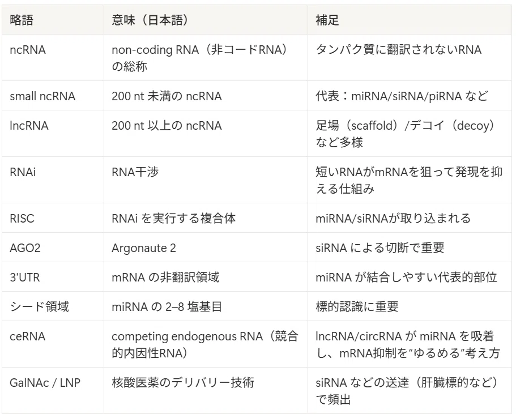This screenshot has height=414, width=516.
Task: Click the RNA干渉 meaning cell
Action: (x=206, y=180)
